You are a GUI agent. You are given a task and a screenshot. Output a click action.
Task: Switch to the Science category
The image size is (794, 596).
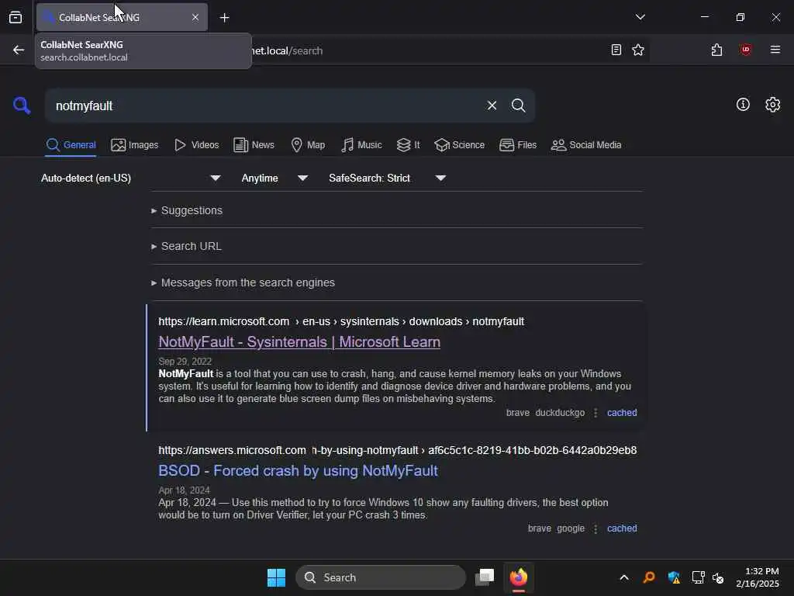[459, 145]
